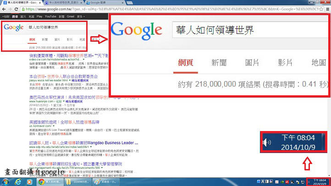Open the 1030905 folder taskbar button
This screenshot has height=186, width=331.
[x=77, y=182]
